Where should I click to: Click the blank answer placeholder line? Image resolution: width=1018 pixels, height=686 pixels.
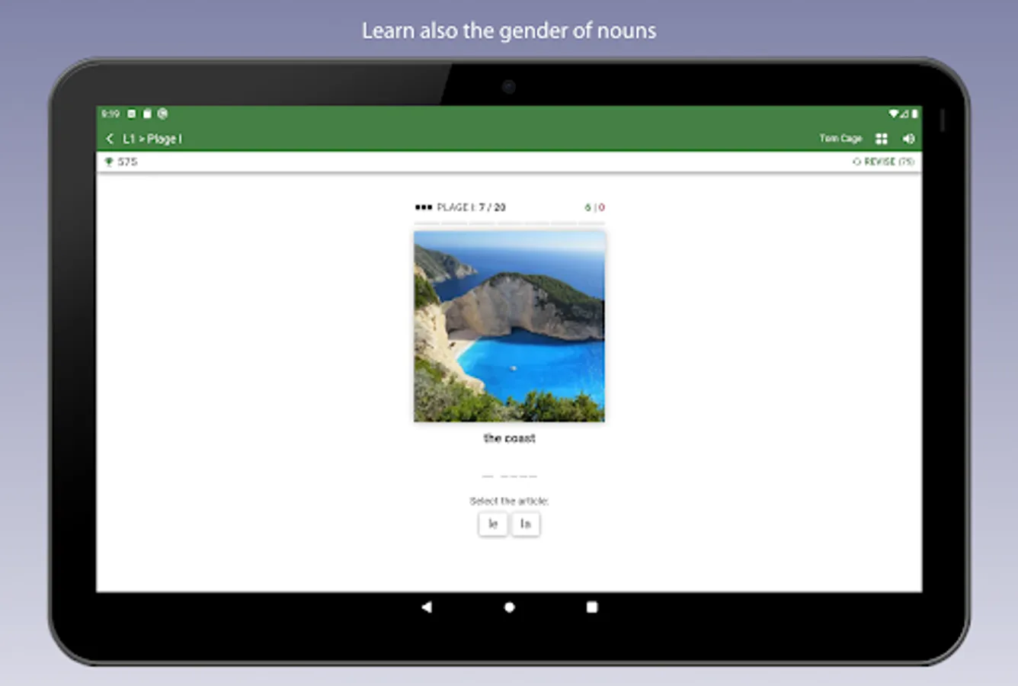click(509, 476)
